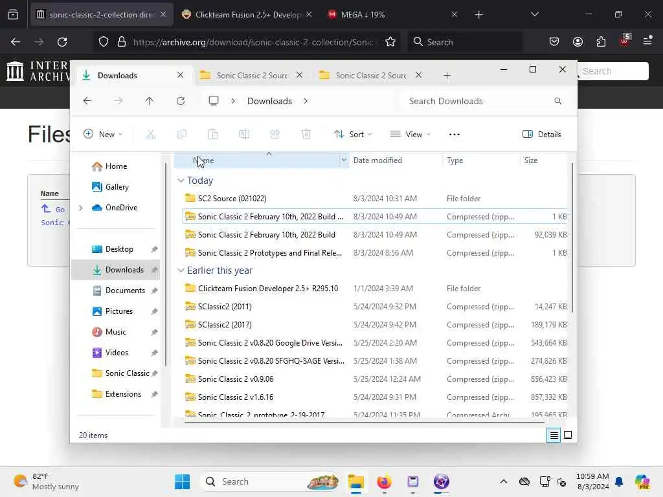Viewport: 663px width, 497px height.
Task: Select SClassic2 (2017) zip file
Action: click(225, 325)
